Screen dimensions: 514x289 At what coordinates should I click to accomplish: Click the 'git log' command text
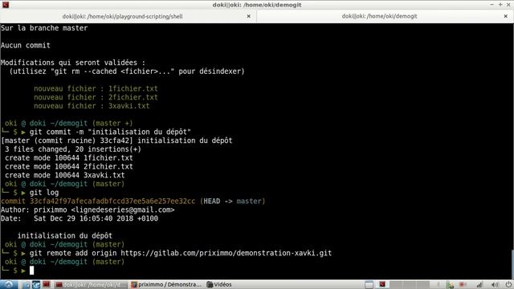pos(44,193)
